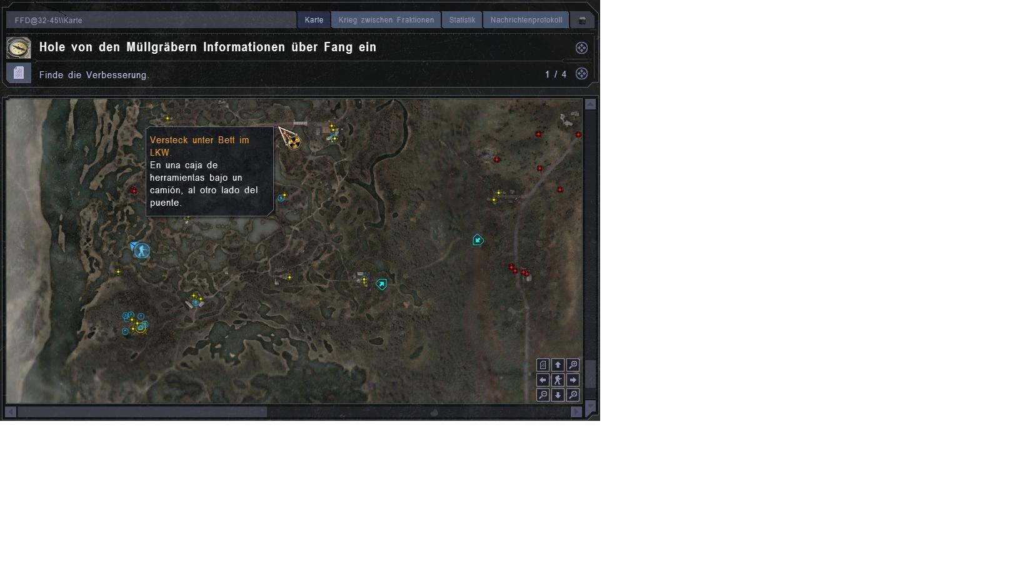Center map on player stalker button
Screen dimensions: 1009x561
pyautogui.click(x=558, y=380)
